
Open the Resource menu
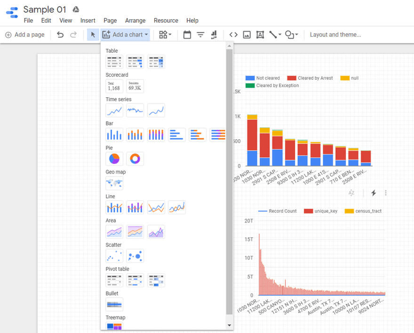[x=166, y=20]
